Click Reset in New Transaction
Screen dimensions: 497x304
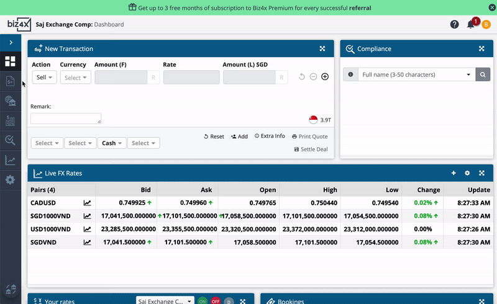(x=214, y=136)
